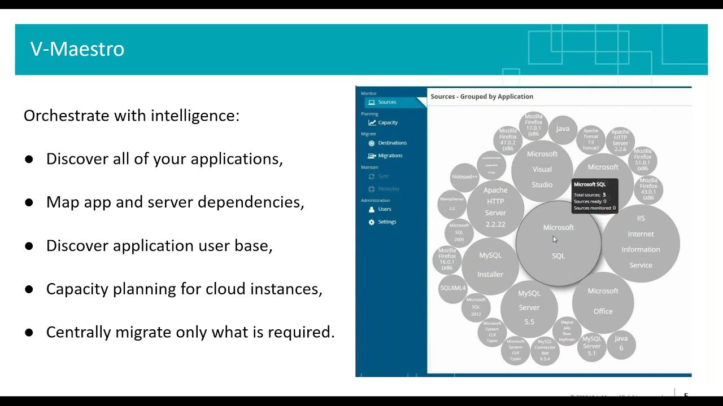This screenshot has width=723, height=406.
Task: Select the Apache HTTP Server 2.2.22 bubble
Action: click(495, 208)
